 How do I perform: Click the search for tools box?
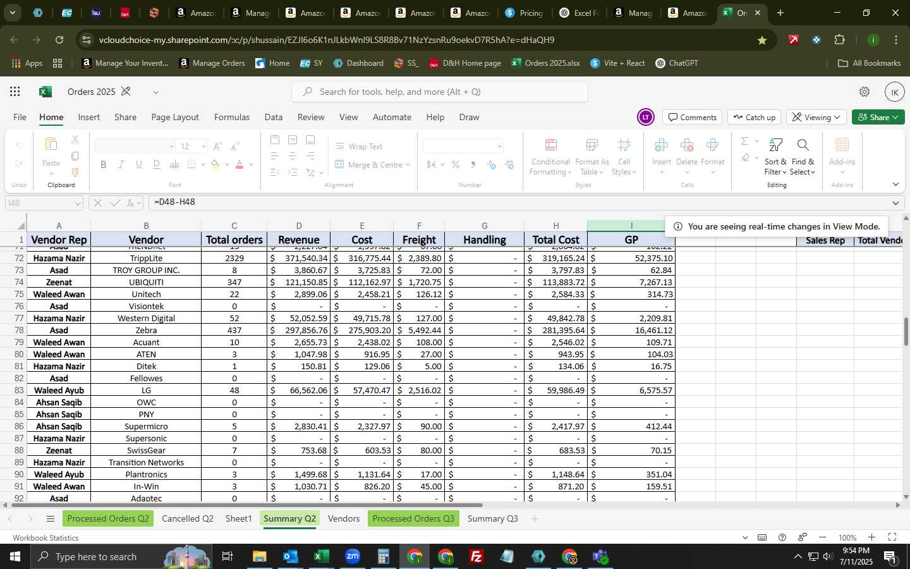[x=440, y=92]
